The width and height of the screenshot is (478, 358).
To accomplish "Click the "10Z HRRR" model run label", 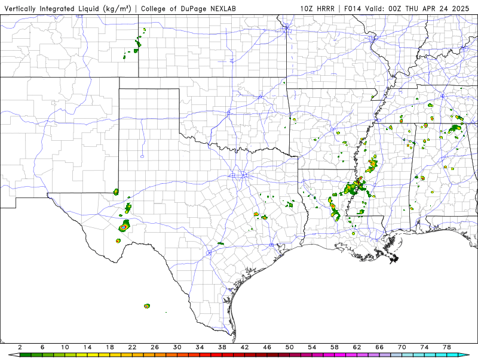I will 317,8.
